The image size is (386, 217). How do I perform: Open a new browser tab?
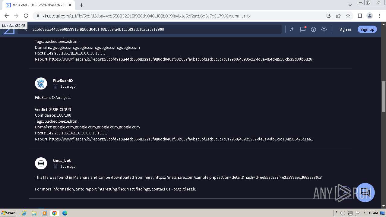tap(81, 5)
